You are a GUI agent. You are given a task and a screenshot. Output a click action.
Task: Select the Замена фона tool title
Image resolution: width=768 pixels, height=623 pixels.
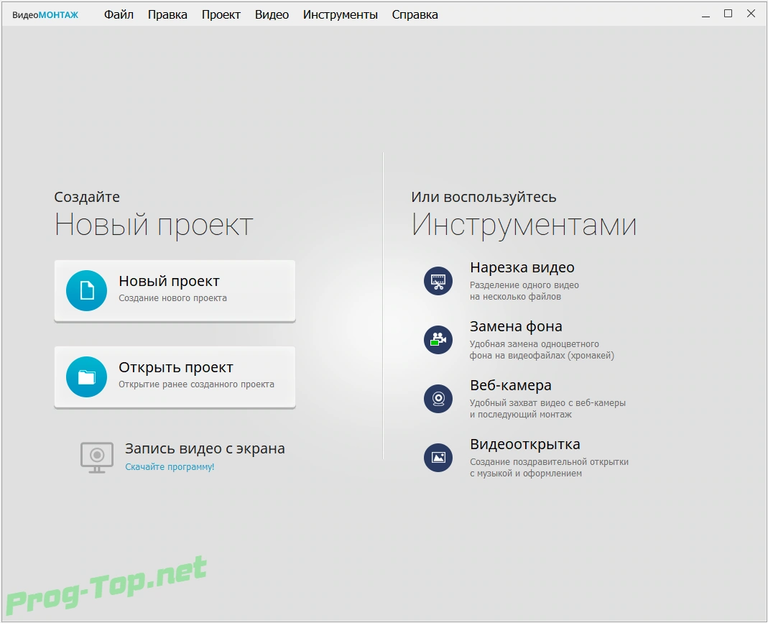pyautogui.click(x=516, y=326)
